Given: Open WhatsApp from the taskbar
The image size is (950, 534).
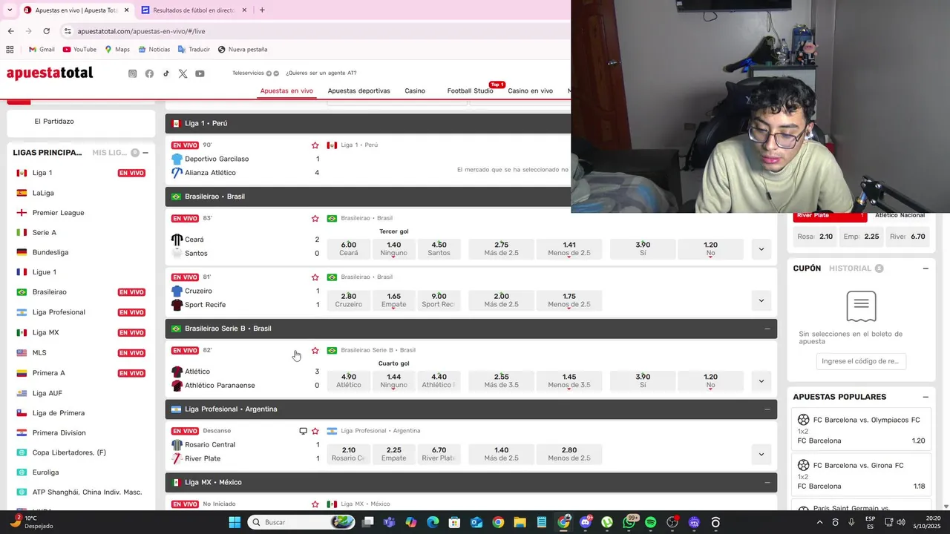Looking at the screenshot, I should click(x=629, y=522).
